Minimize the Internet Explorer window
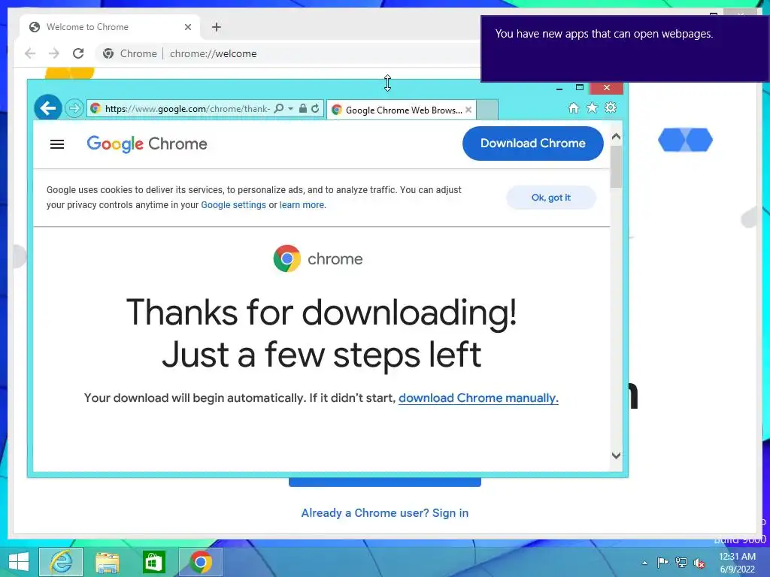 tap(559, 88)
